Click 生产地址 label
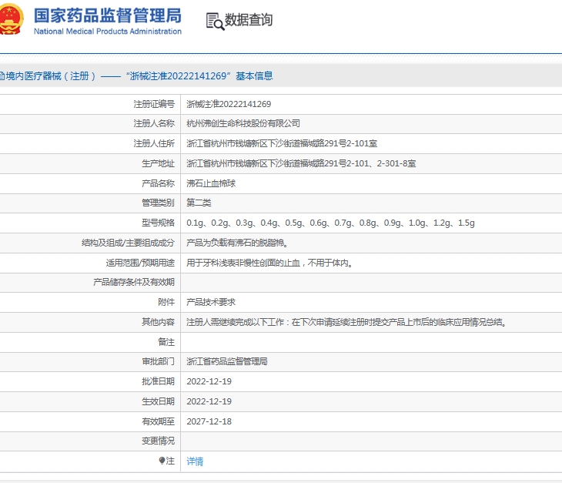The image size is (562, 483). click(x=158, y=164)
